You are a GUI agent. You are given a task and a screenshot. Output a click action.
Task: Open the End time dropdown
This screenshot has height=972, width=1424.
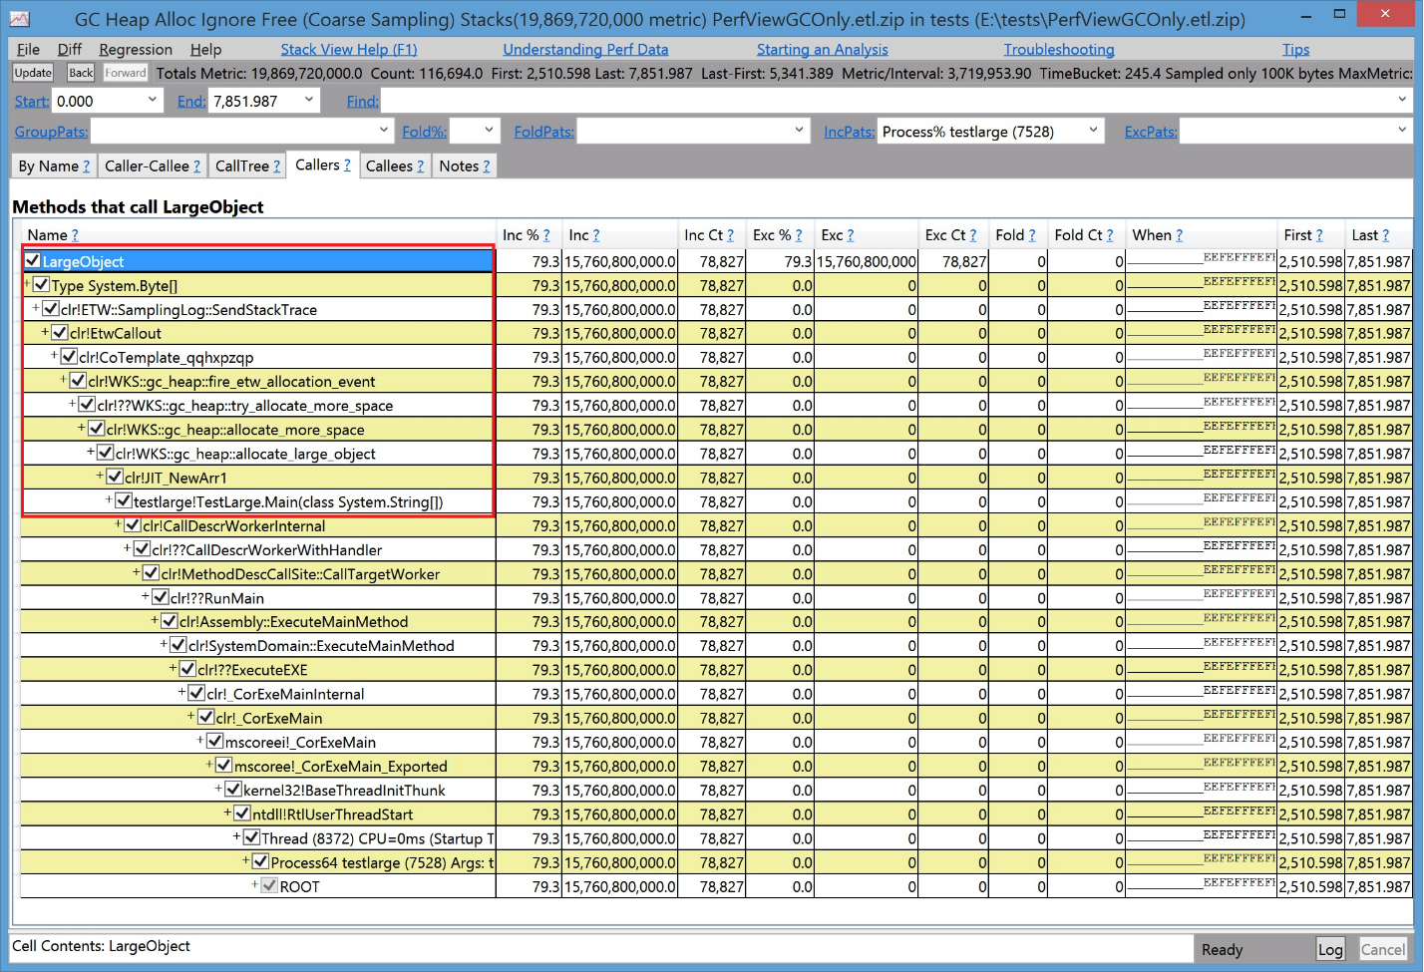(309, 100)
